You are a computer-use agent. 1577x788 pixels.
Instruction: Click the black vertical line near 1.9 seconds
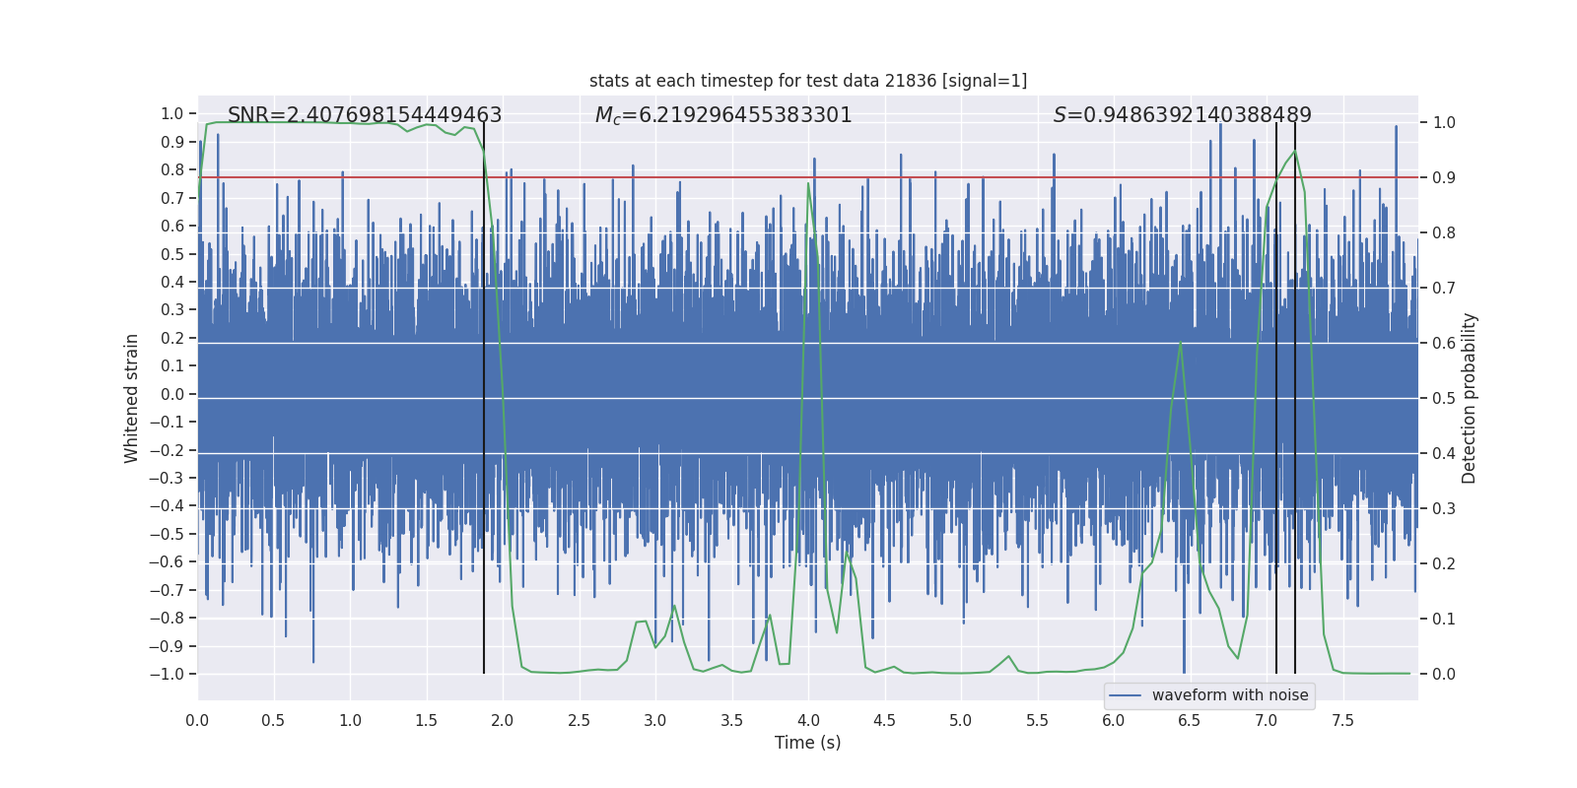point(484,394)
